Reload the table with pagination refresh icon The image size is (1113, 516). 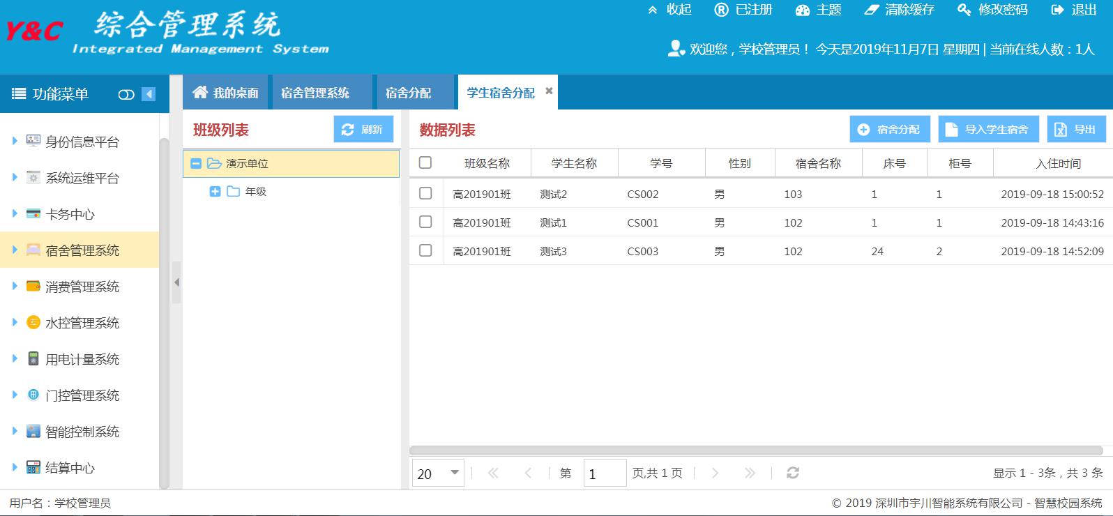793,473
